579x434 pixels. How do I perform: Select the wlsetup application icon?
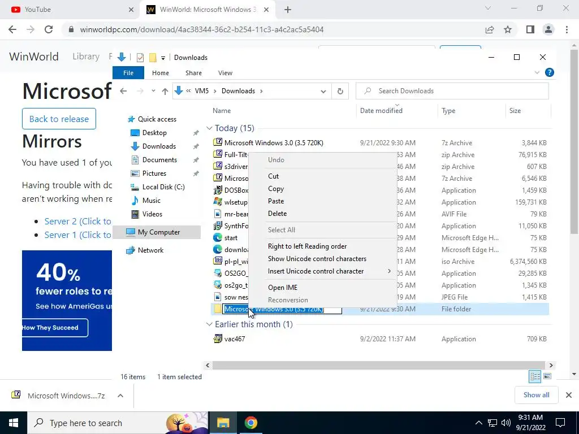(x=218, y=202)
